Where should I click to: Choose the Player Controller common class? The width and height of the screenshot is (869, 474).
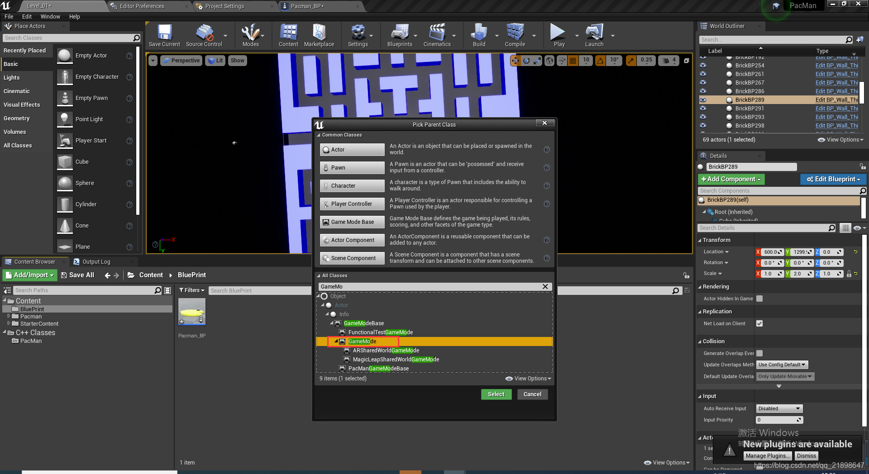(x=352, y=204)
